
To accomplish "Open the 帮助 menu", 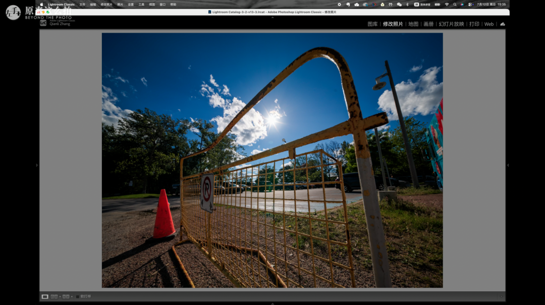I will coord(173,5).
